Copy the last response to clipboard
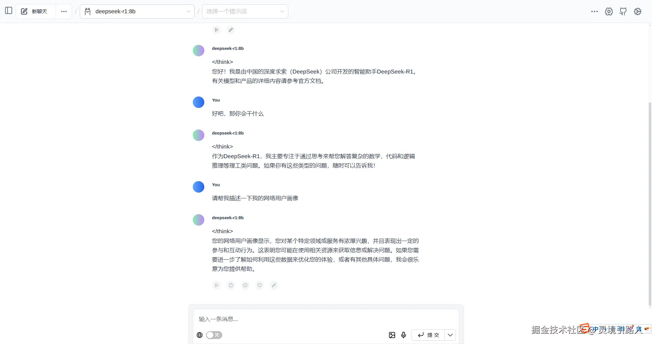This screenshot has height=344, width=652. [x=230, y=285]
